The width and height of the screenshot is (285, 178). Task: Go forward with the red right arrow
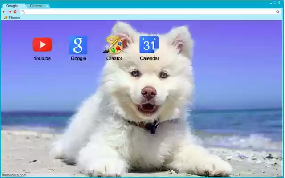coord(10,12)
